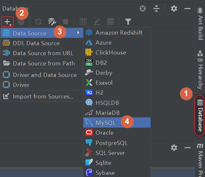Open the query console QL icon

click(110, 22)
